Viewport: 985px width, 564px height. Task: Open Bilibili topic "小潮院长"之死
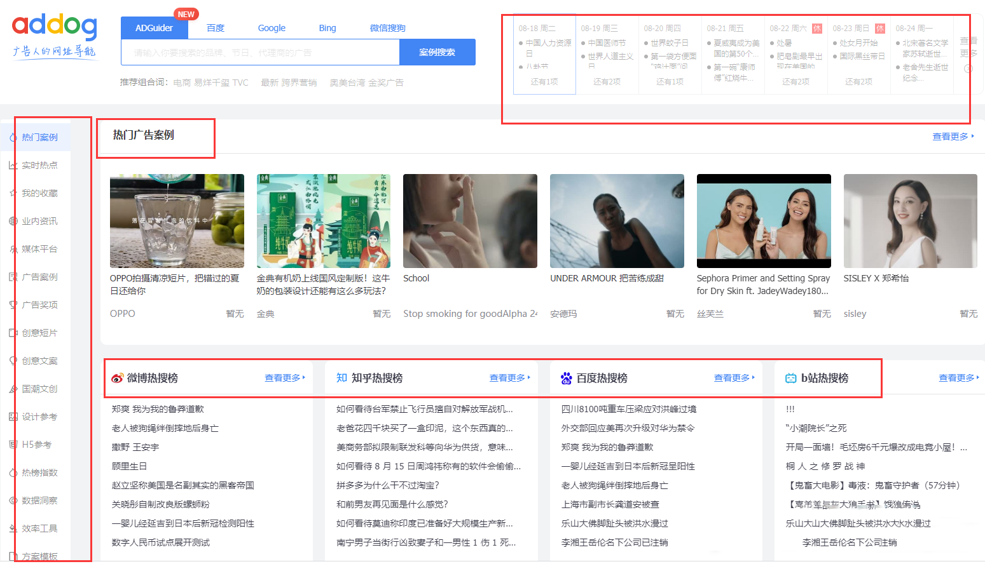[x=816, y=428]
